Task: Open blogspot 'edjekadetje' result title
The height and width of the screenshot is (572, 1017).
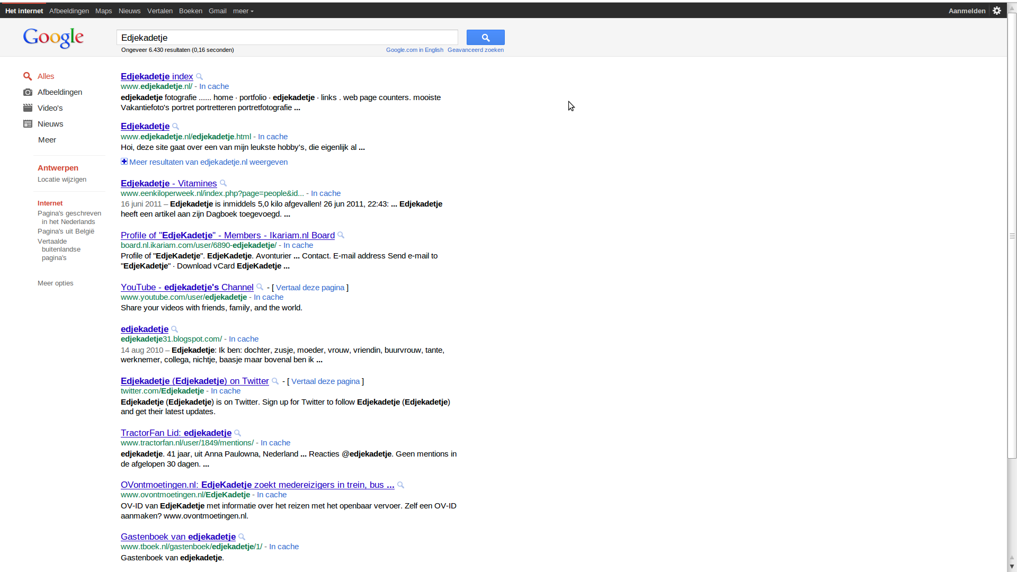Action: click(x=145, y=329)
